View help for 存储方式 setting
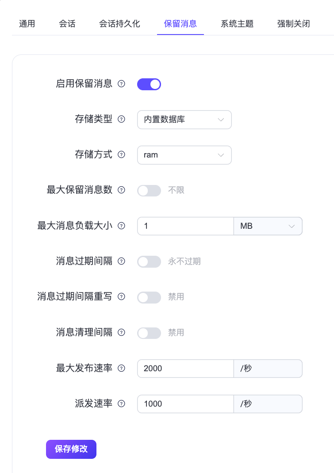The image size is (334, 473). (121, 155)
